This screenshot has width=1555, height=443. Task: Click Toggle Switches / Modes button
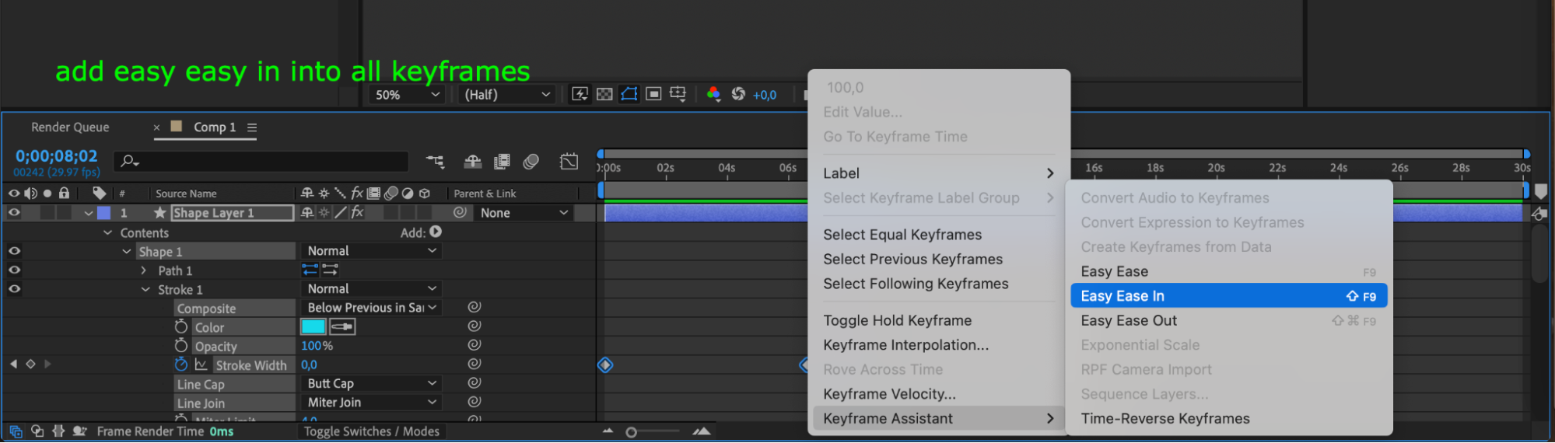pyautogui.click(x=371, y=431)
